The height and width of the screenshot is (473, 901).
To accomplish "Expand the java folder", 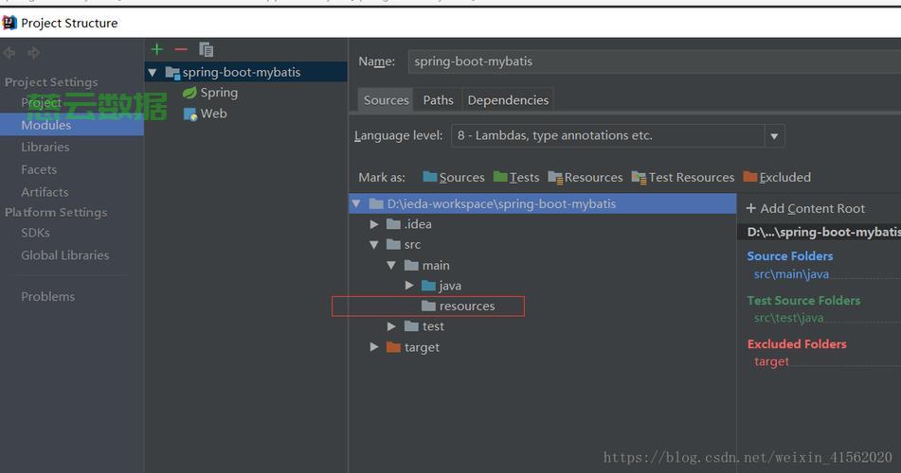I will click(x=409, y=286).
